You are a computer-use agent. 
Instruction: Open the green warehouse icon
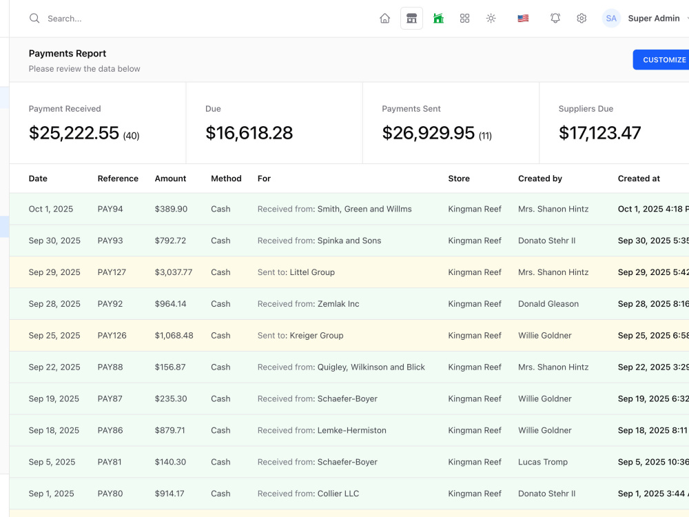438,19
